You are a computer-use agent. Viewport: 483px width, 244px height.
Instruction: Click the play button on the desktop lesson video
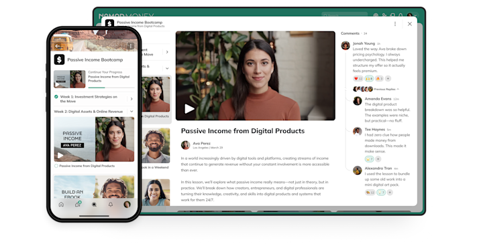coord(189,109)
